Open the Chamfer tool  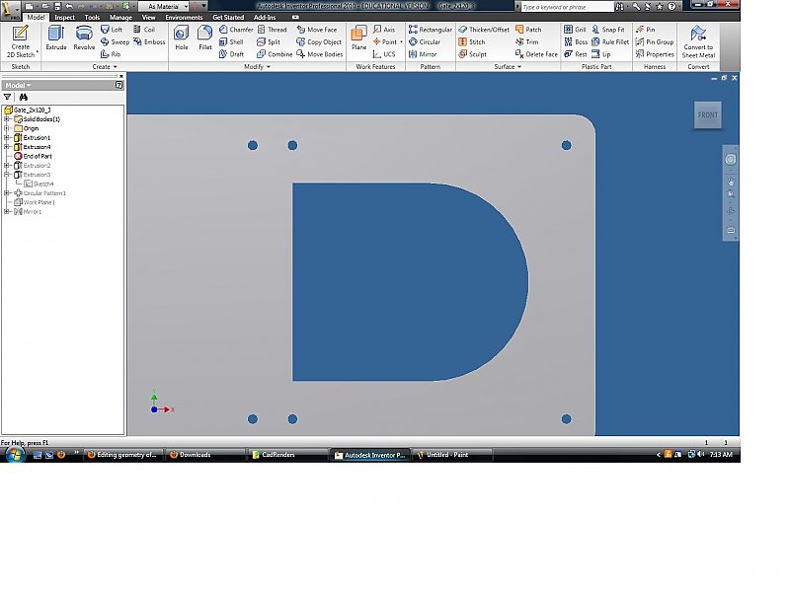(235, 30)
